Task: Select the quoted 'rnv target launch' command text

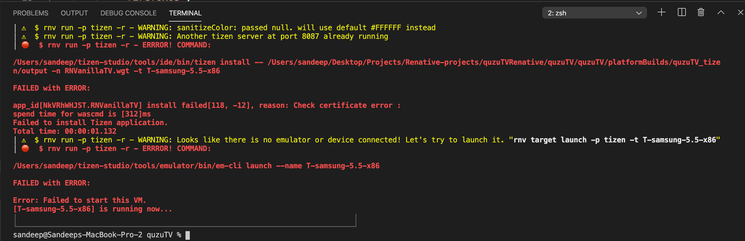Action: point(616,140)
